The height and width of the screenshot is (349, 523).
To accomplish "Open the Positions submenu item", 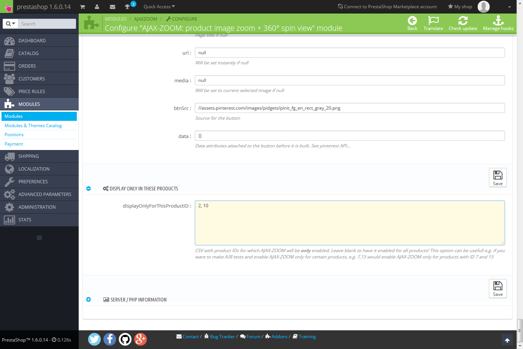I will click(14, 135).
